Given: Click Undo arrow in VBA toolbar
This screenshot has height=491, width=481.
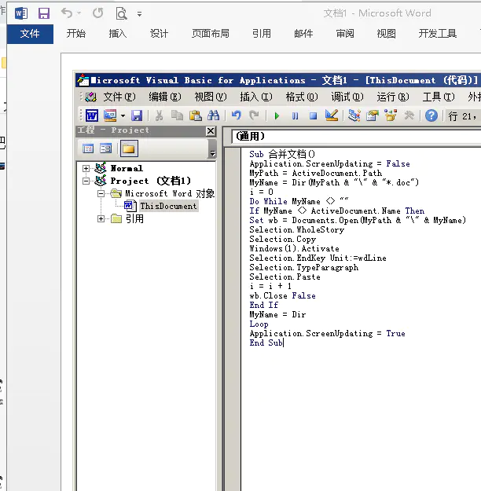Looking at the screenshot, I should 237,115.
